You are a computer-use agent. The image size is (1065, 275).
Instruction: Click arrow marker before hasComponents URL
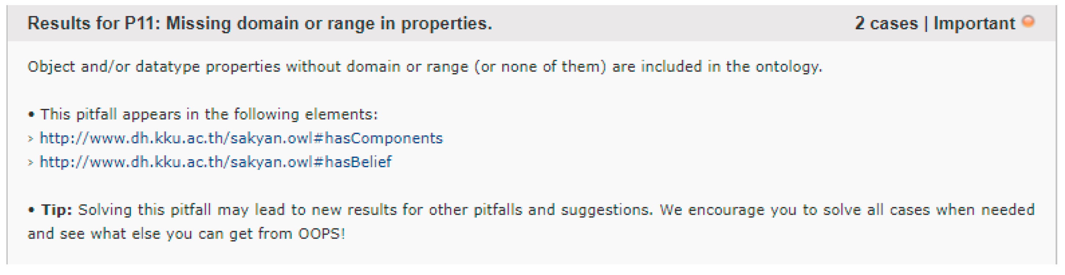tap(30, 139)
